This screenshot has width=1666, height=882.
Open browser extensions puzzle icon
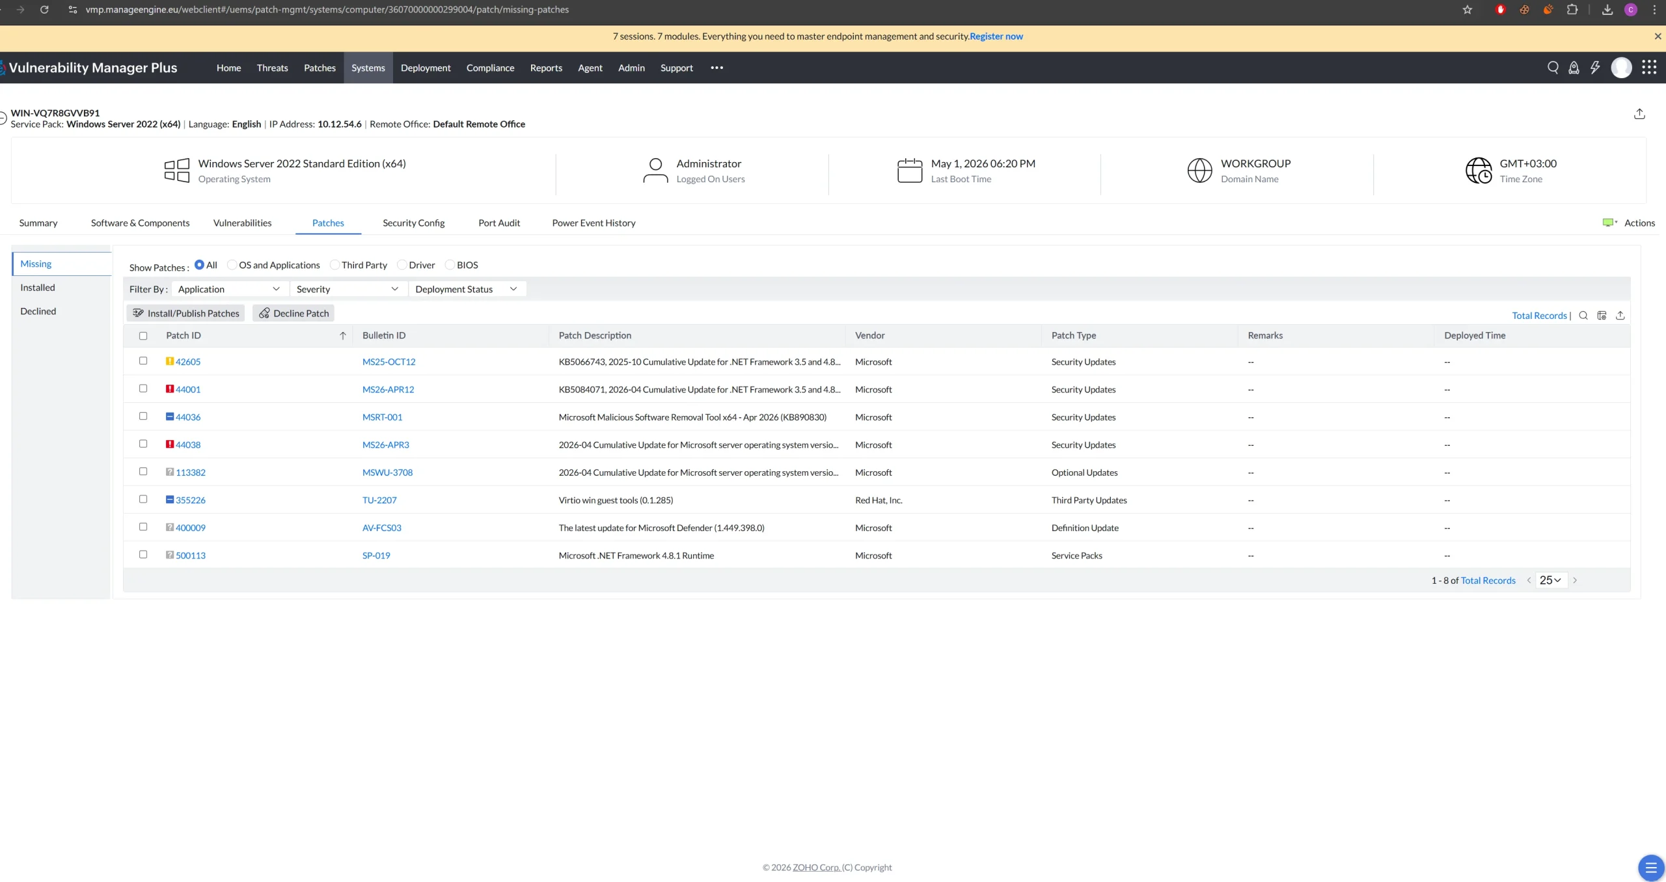1572,10
